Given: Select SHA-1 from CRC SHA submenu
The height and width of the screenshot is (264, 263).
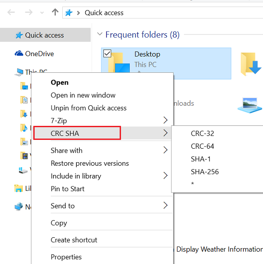Looking at the screenshot, I should [201, 159].
